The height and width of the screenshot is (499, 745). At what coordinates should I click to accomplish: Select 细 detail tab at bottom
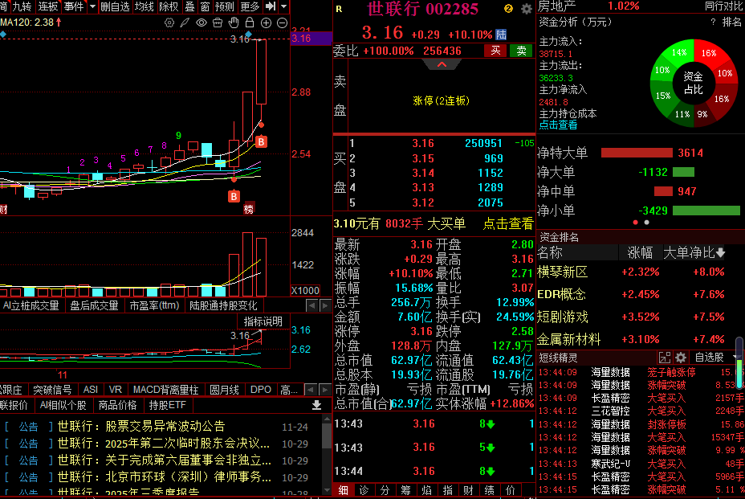[343, 490]
